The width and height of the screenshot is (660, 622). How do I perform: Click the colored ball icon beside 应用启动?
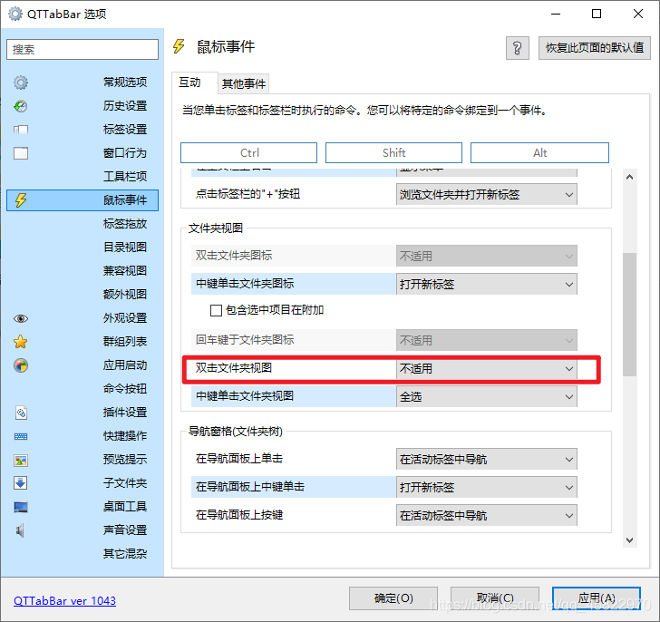pyautogui.click(x=21, y=365)
